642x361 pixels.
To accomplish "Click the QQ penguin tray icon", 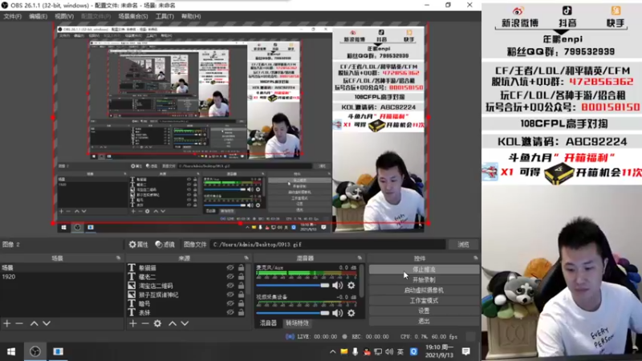I will [367, 351].
